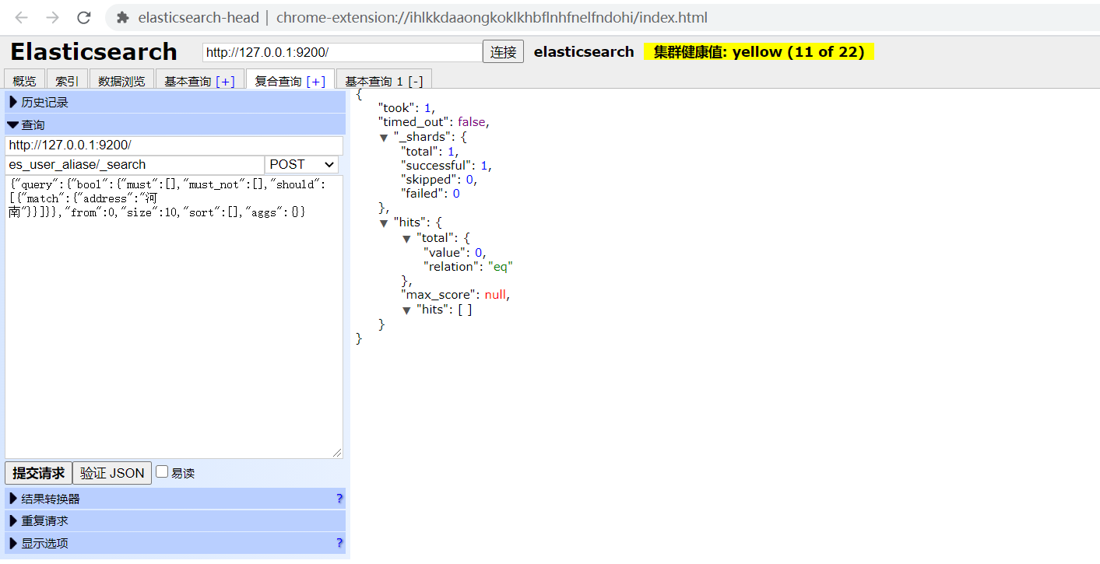The image size is (1100, 564).
Task: Add a new 基本查询 tab with [+]
Action: (x=225, y=81)
